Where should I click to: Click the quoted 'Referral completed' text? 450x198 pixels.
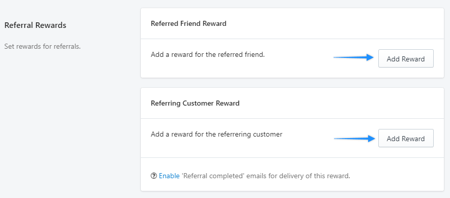point(213,176)
